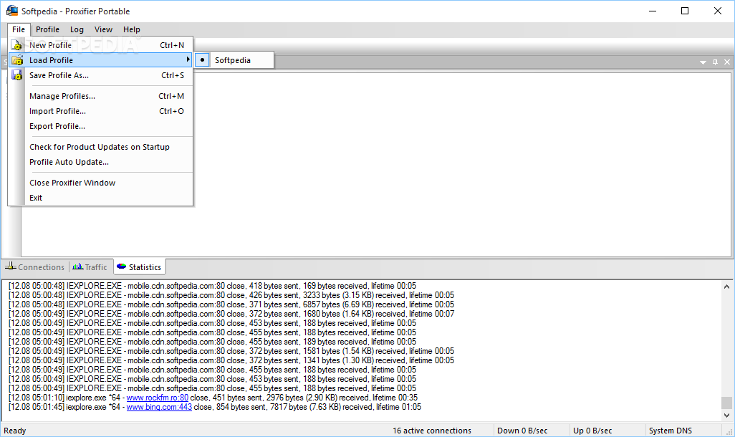Select Import Profile... menu item
Screen dimensions: 735x437
point(100,111)
